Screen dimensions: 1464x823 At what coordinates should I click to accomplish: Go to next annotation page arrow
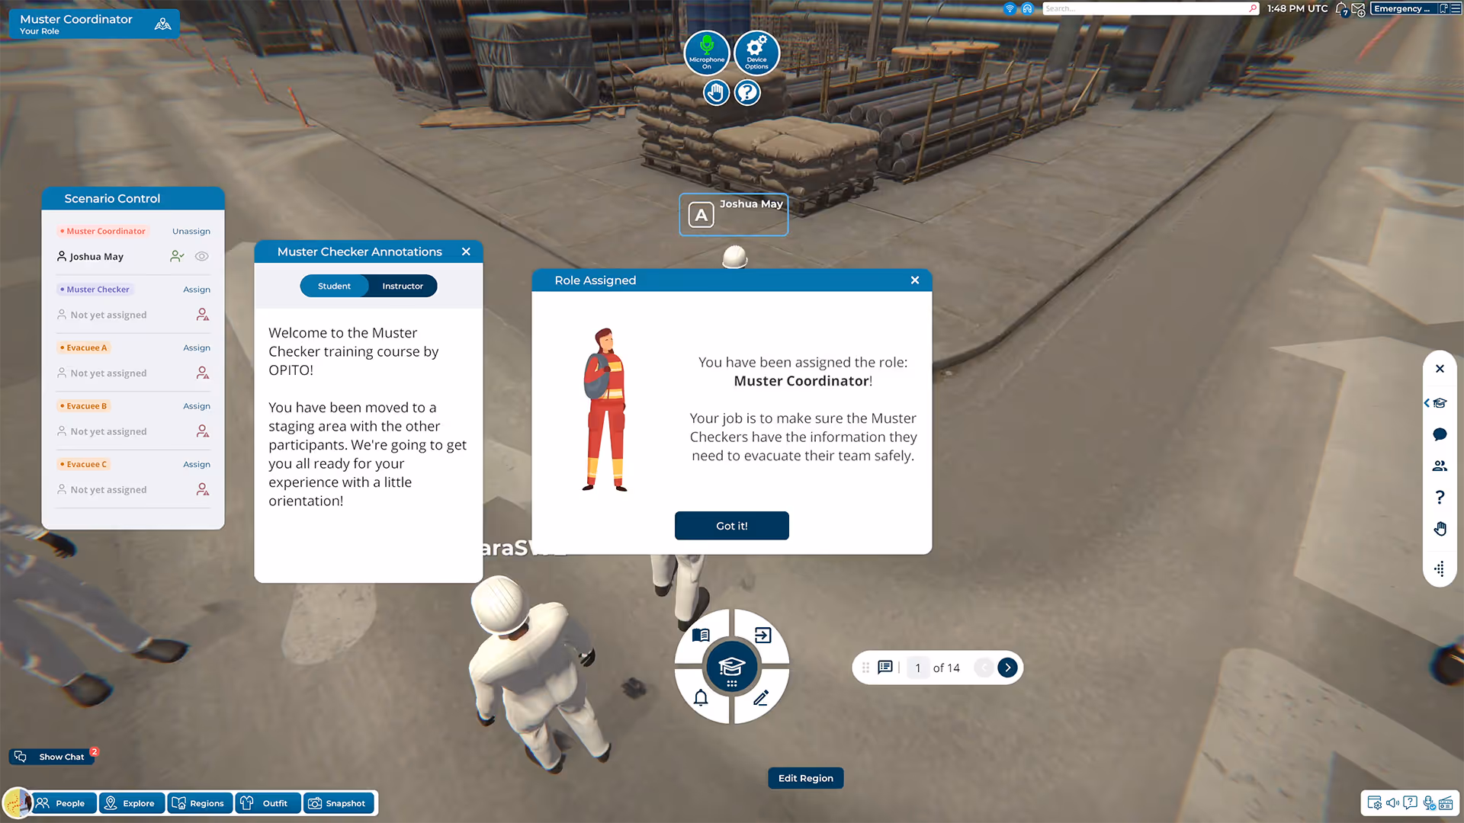click(x=1007, y=668)
